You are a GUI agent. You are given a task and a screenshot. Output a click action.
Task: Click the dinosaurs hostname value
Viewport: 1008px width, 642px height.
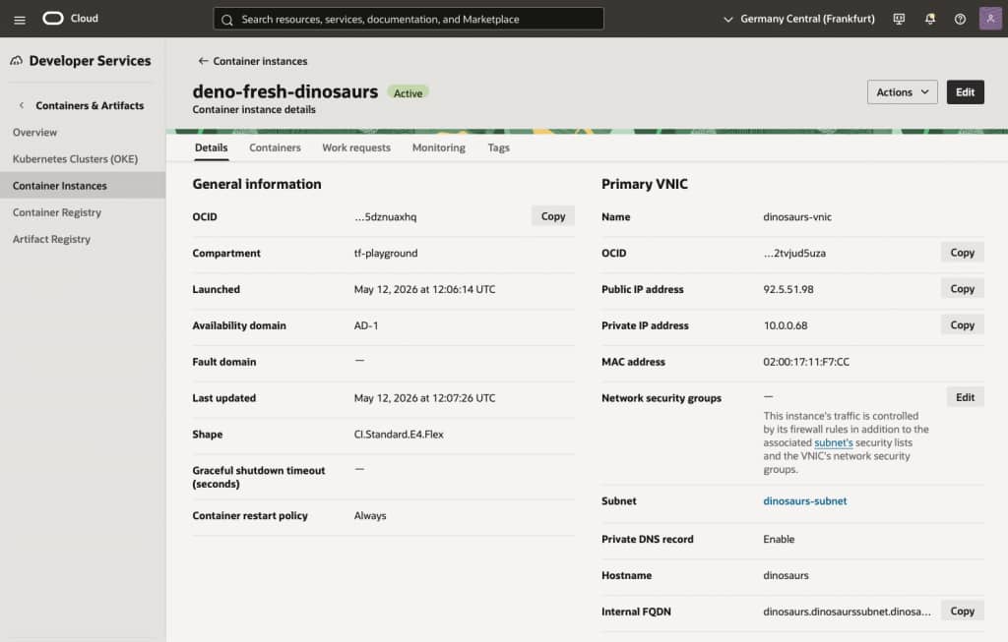[786, 576]
